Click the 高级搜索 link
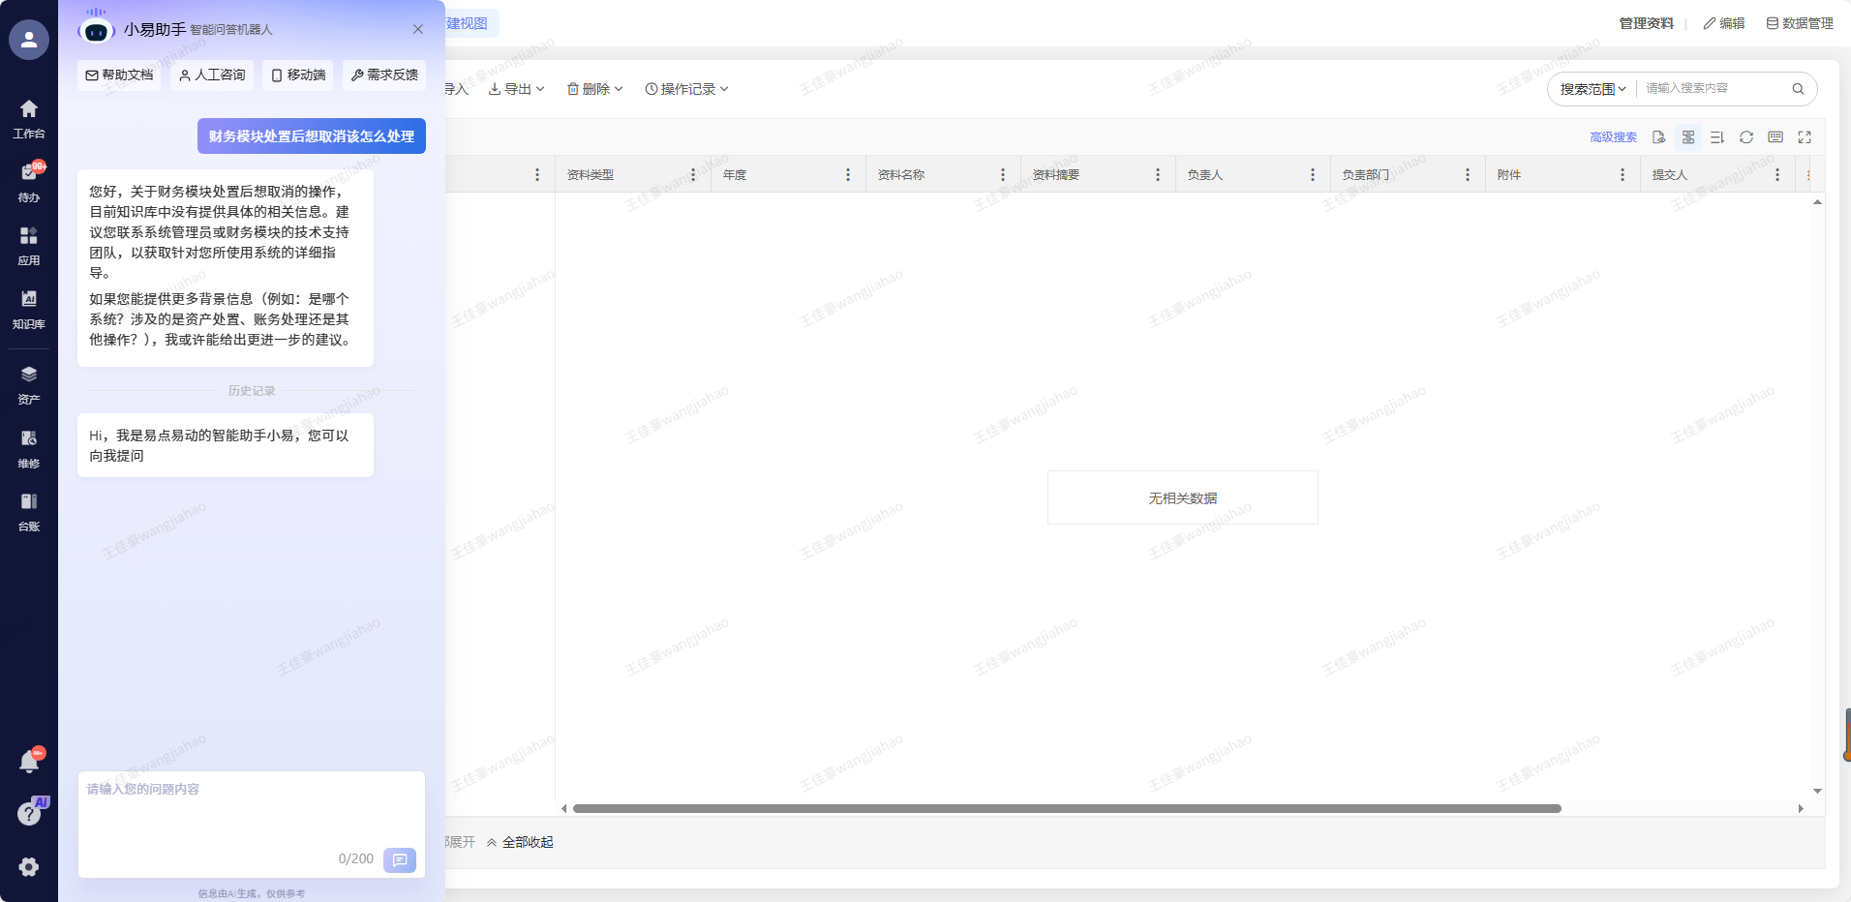This screenshot has height=902, width=1851. coord(1613,137)
